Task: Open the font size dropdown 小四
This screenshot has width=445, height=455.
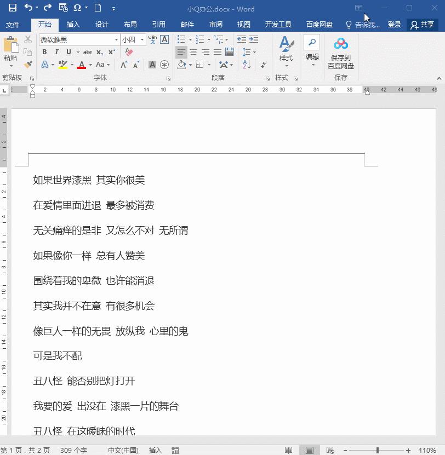Action: (142, 39)
